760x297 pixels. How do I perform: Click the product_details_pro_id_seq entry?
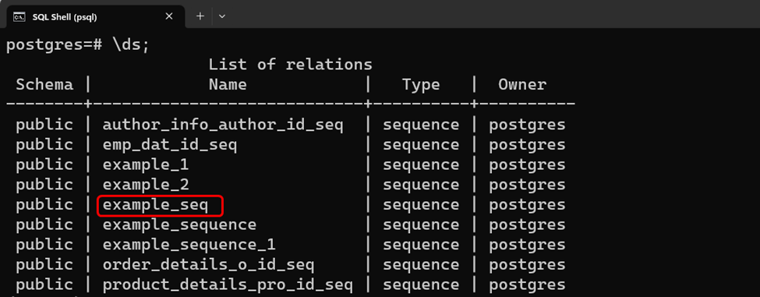[228, 285]
